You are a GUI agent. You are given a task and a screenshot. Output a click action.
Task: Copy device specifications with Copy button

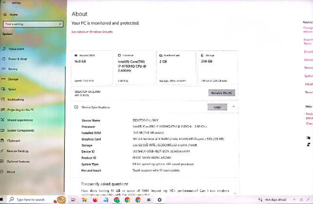217,107
